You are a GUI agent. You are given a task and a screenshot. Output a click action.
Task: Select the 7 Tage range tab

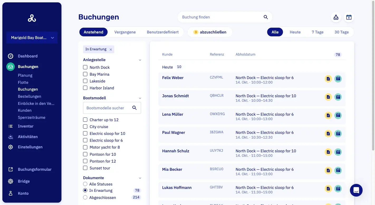point(318,32)
